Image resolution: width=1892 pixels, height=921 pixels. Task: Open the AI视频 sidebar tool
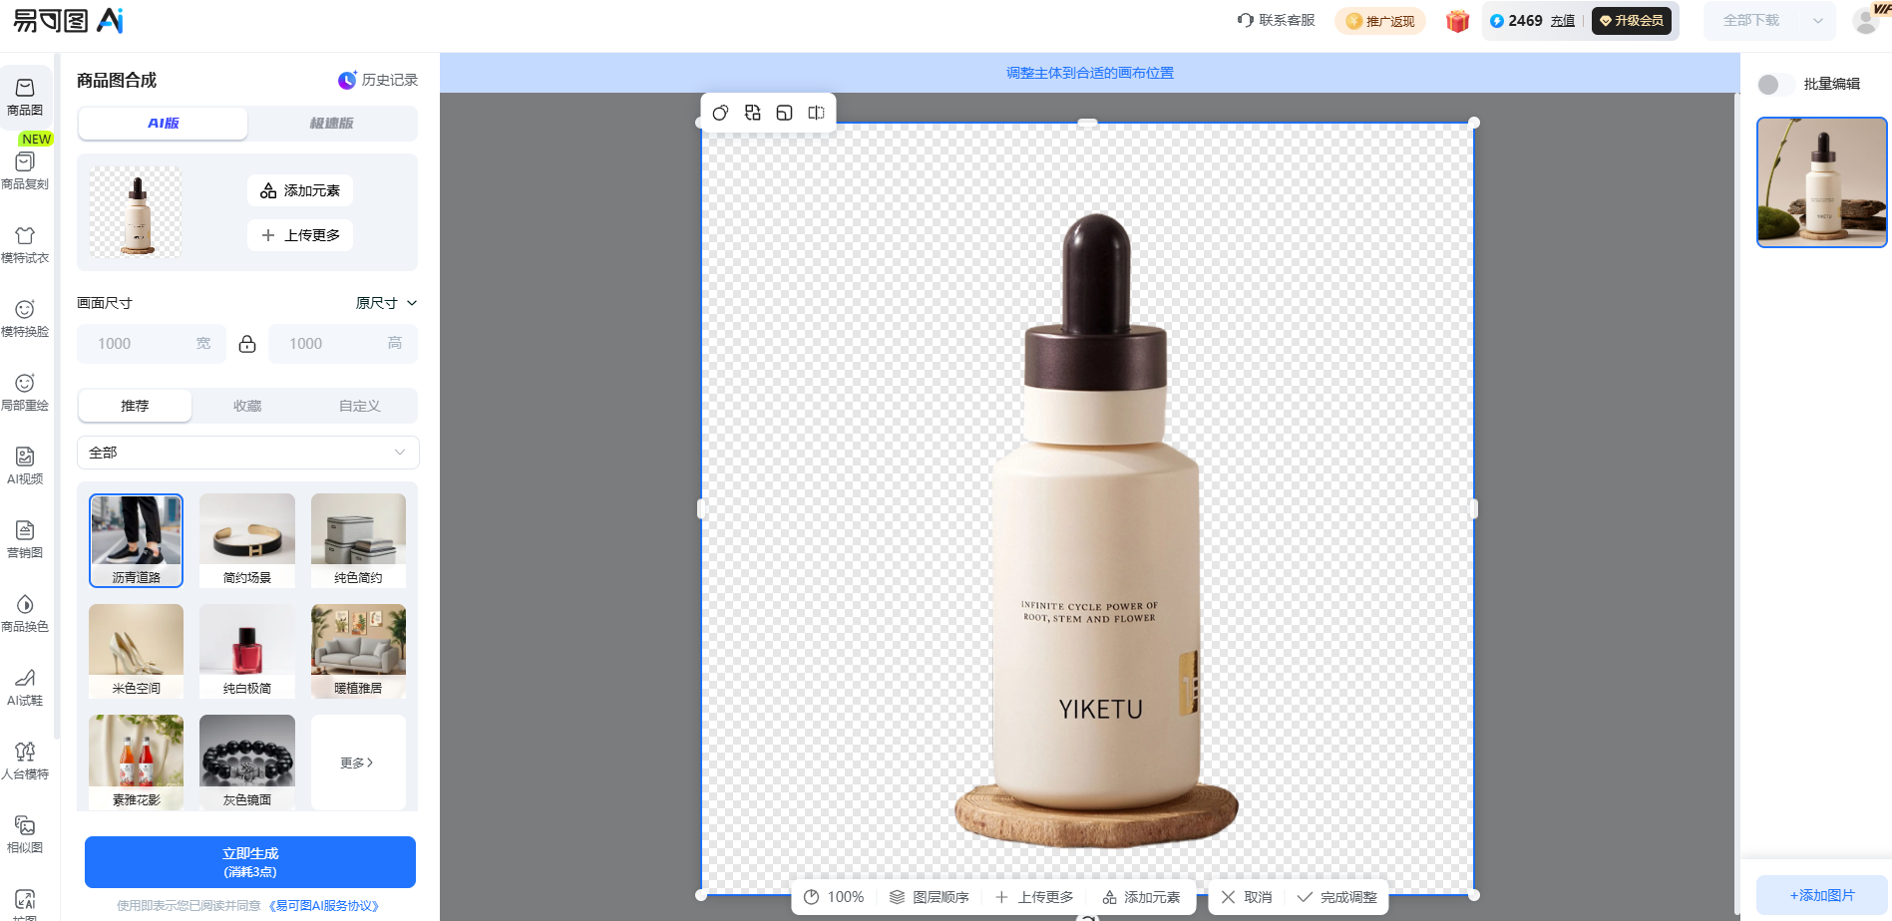click(25, 465)
